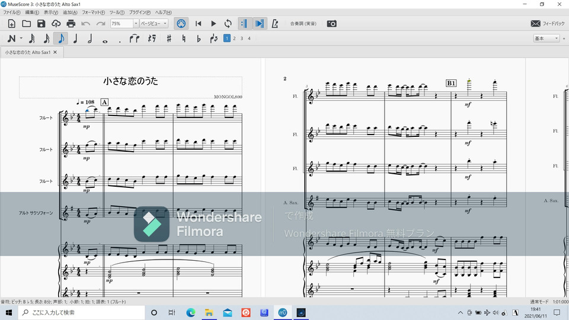This screenshot has height=320, width=569.
Task: Apply flat accidental
Action: pos(199,39)
